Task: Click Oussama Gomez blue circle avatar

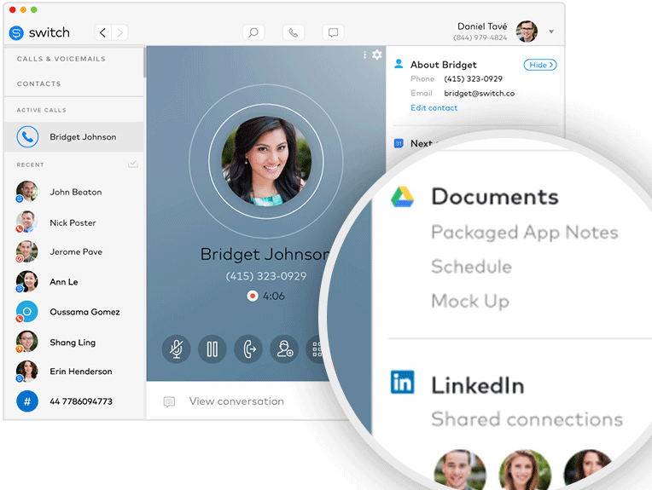Action: (27, 311)
